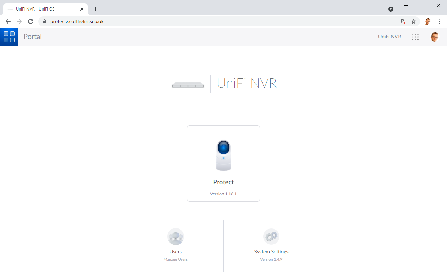
Task: Click the blocked cookies extension icon
Action: (403, 21)
